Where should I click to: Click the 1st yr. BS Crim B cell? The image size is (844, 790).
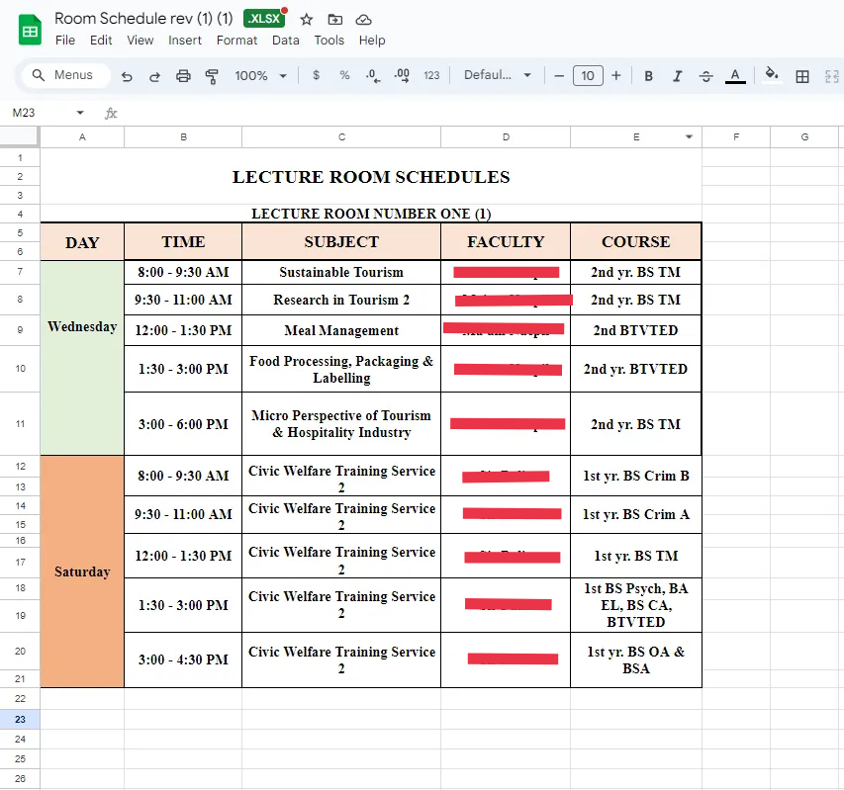pyautogui.click(x=635, y=476)
